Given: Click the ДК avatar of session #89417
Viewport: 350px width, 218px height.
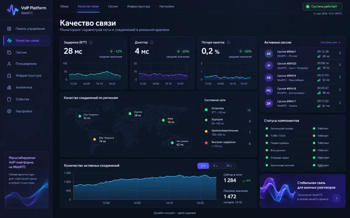Looking at the screenshot, I should [x=269, y=103].
